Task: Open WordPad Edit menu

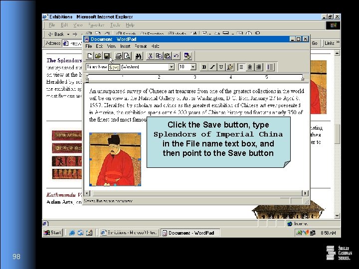Action: pyautogui.click(x=99, y=46)
